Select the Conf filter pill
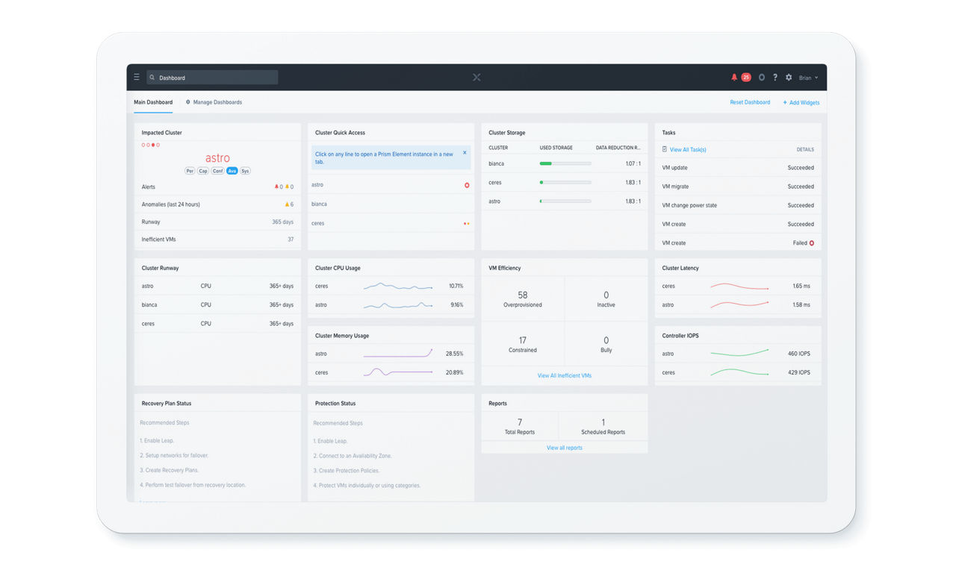956x573 pixels. pyautogui.click(x=217, y=171)
